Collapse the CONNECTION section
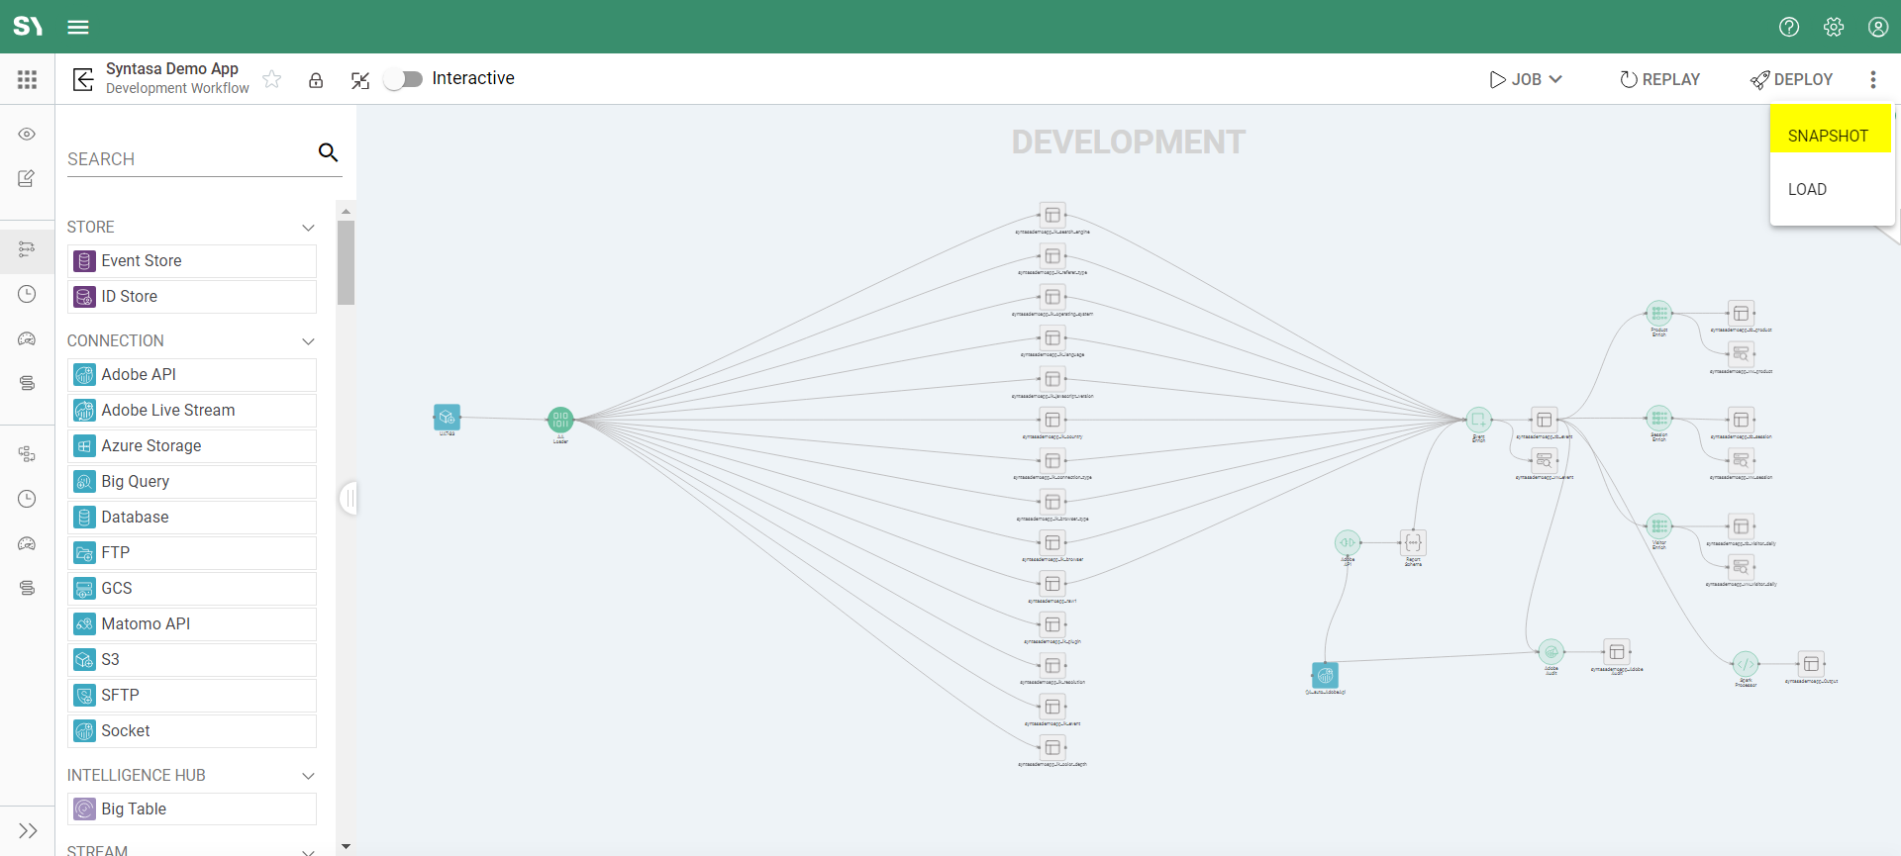1901x856 pixels. pos(308,341)
